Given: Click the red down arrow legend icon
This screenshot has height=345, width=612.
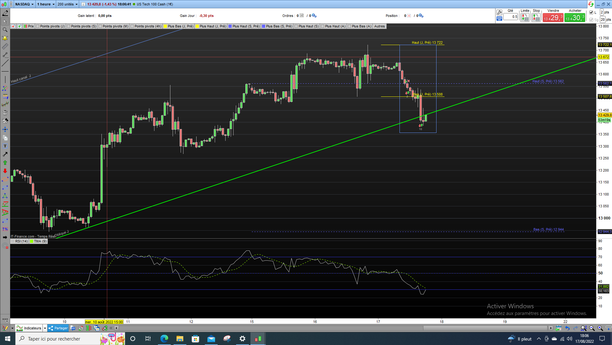Looking at the screenshot, I should click(x=13, y=26).
